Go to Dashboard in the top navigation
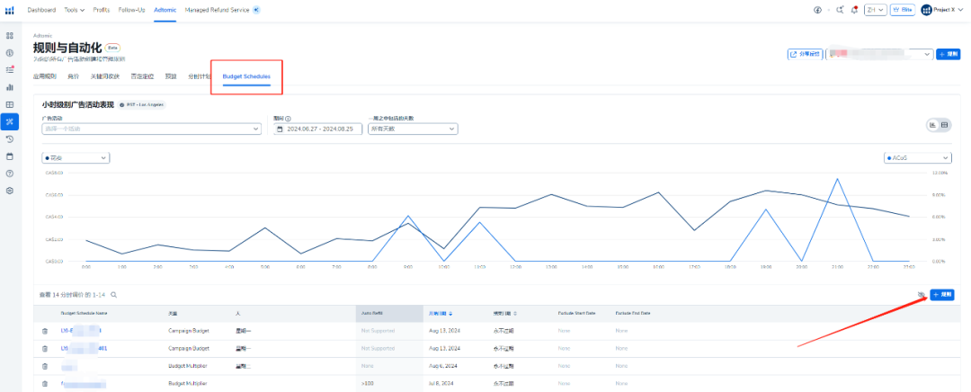 tap(41, 10)
